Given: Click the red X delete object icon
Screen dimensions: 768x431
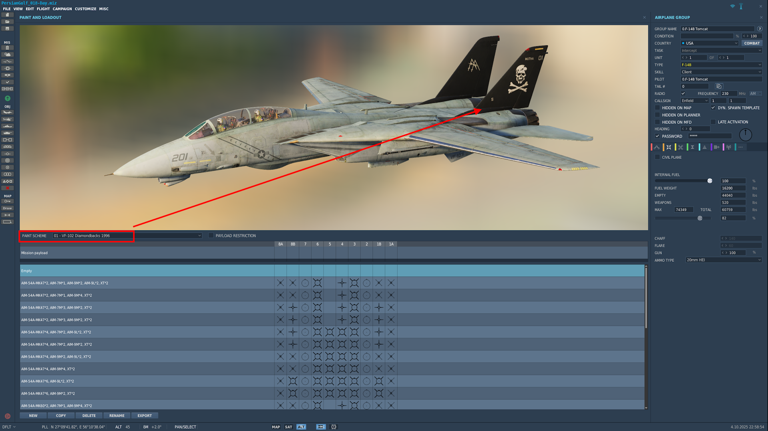Looking at the screenshot, I should pos(8,188).
